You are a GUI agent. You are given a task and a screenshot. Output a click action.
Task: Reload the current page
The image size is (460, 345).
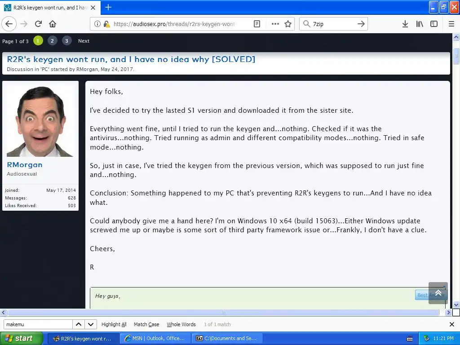tap(39, 24)
